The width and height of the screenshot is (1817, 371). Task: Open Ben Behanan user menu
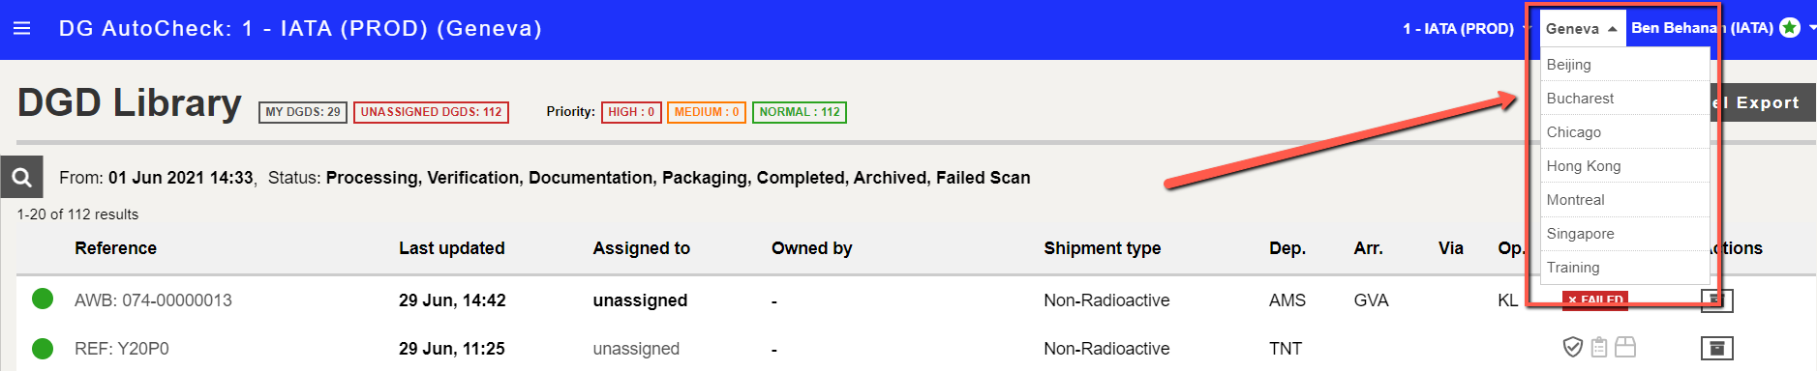1702,28
